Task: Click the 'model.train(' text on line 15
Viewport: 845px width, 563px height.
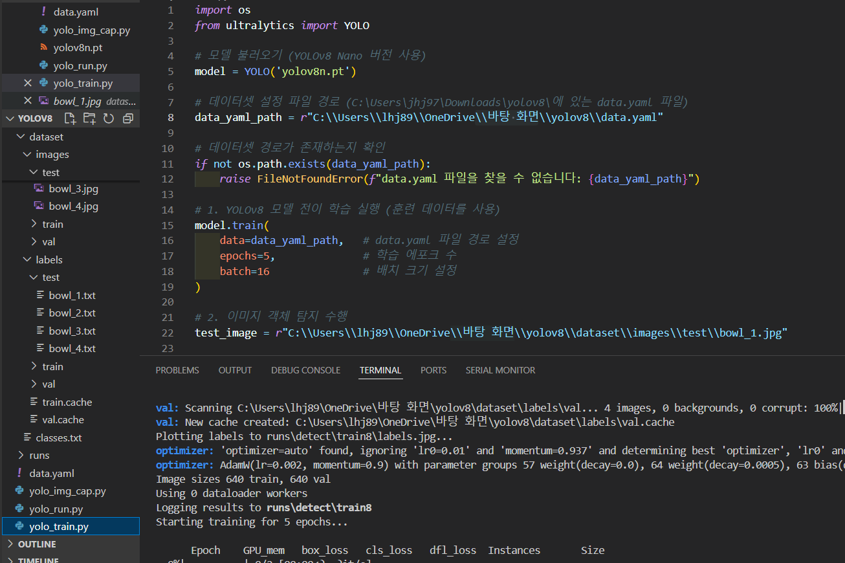Action: pyautogui.click(x=232, y=225)
